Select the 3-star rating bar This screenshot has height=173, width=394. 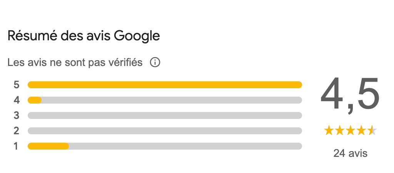click(x=165, y=115)
